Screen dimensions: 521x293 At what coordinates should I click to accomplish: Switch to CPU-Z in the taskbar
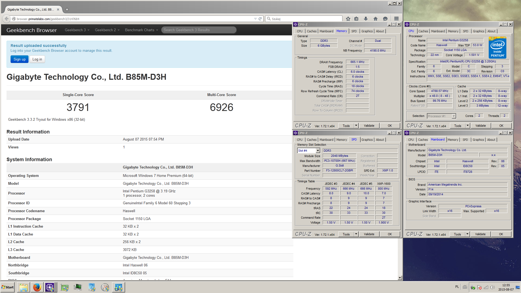[50, 287]
